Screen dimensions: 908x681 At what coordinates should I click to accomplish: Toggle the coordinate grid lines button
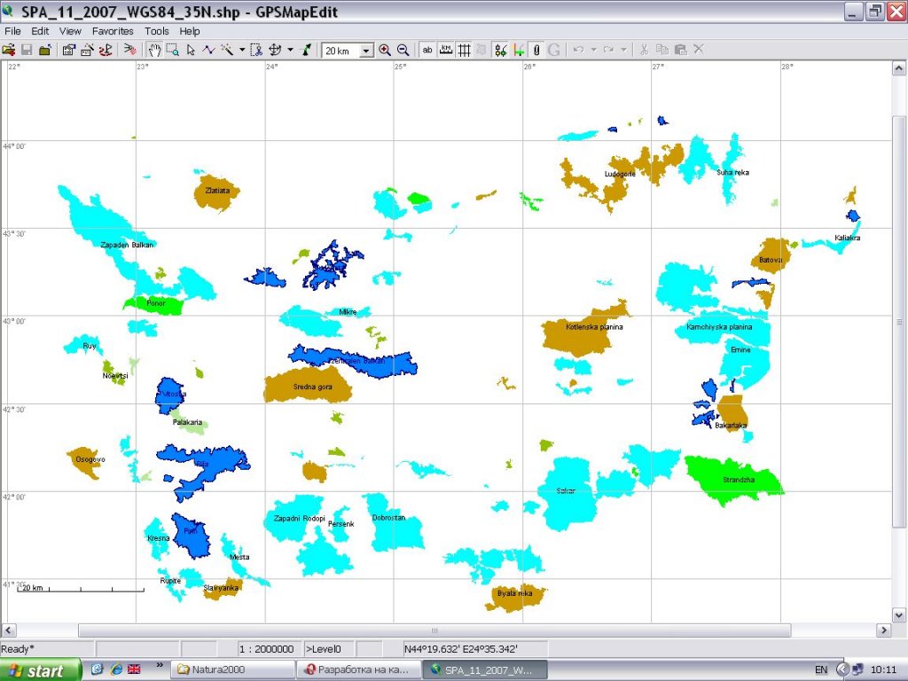[463, 50]
